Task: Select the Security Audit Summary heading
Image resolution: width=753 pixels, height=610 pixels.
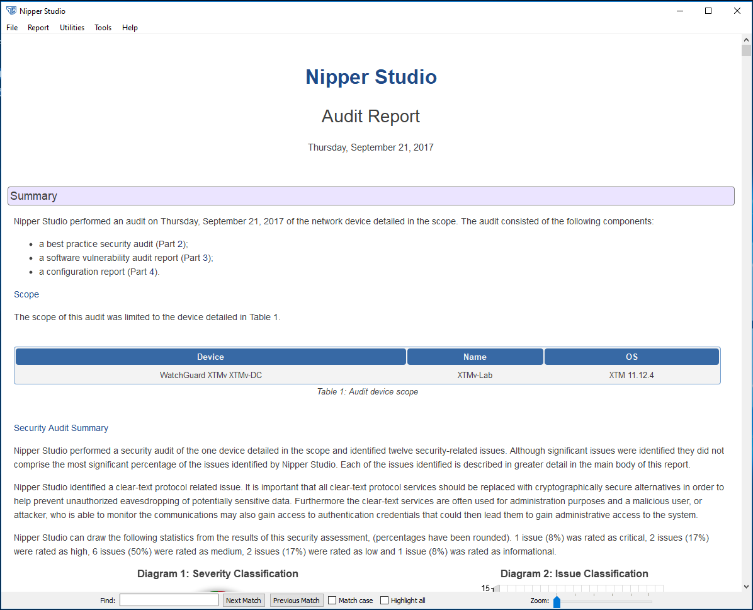Action: 61,428
